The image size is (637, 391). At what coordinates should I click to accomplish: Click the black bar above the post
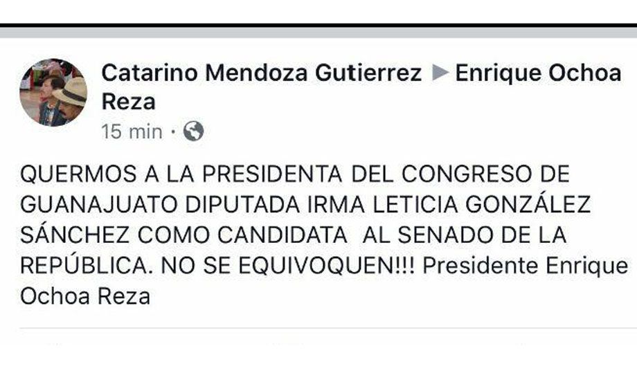coord(318,26)
